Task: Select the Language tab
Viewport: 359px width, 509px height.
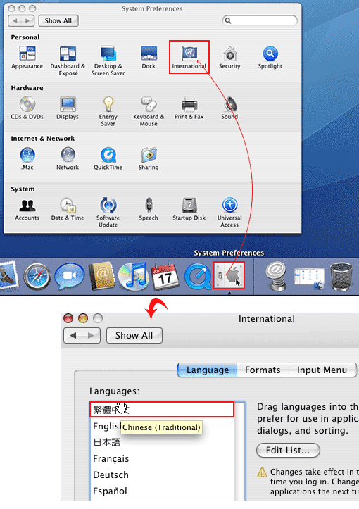Action: click(208, 370)
